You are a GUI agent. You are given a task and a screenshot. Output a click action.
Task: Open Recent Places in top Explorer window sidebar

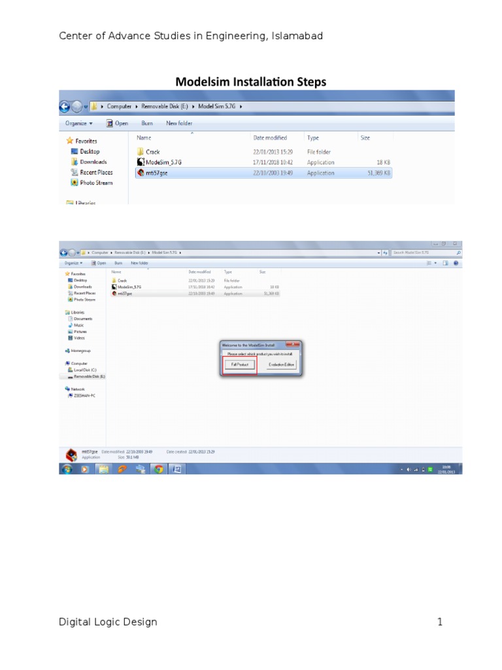(x=92, y=172)
